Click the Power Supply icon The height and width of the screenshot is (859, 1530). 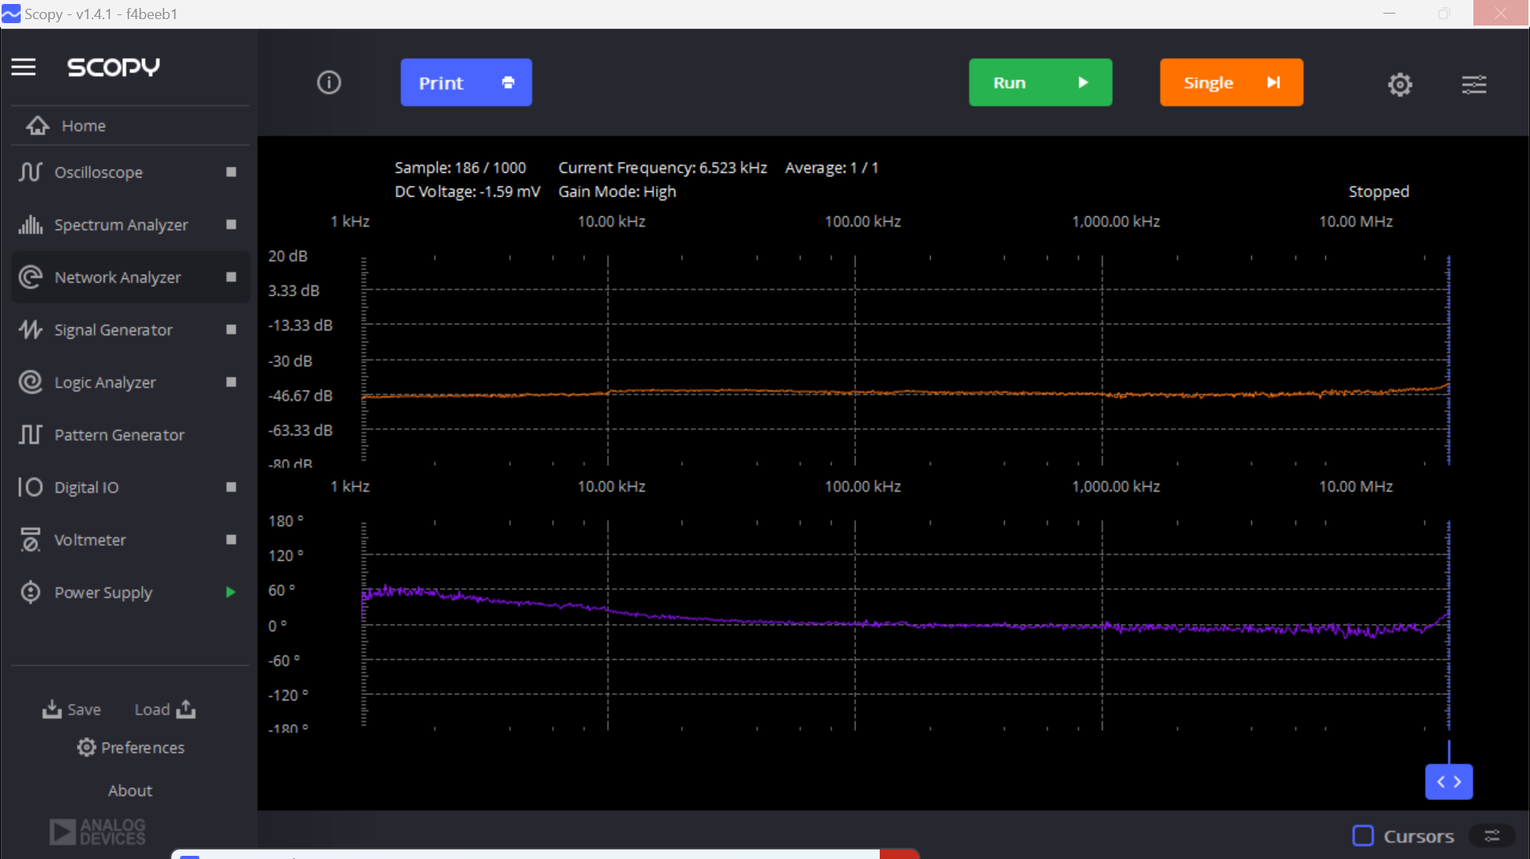click(30, 593)
